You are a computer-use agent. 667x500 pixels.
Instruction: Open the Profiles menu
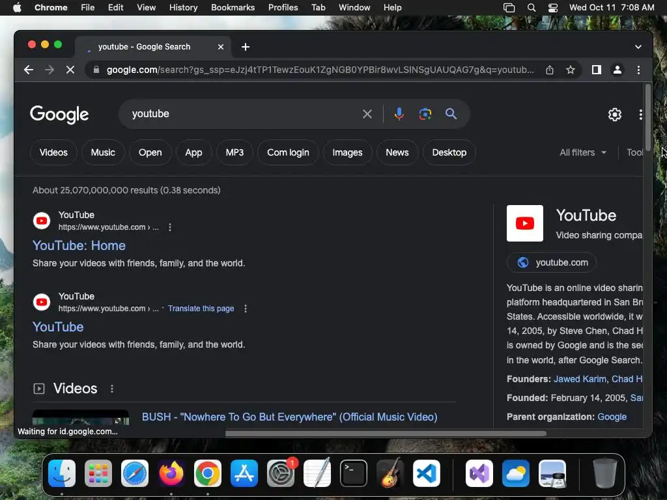click(283, 8)
